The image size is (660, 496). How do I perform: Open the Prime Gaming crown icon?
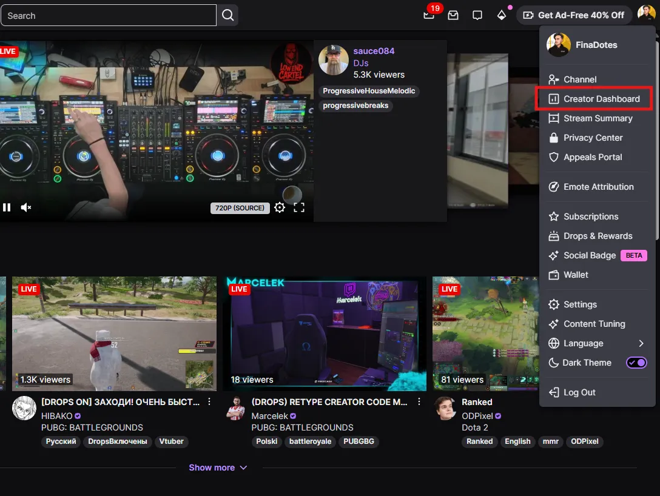[x=502, y=15]
